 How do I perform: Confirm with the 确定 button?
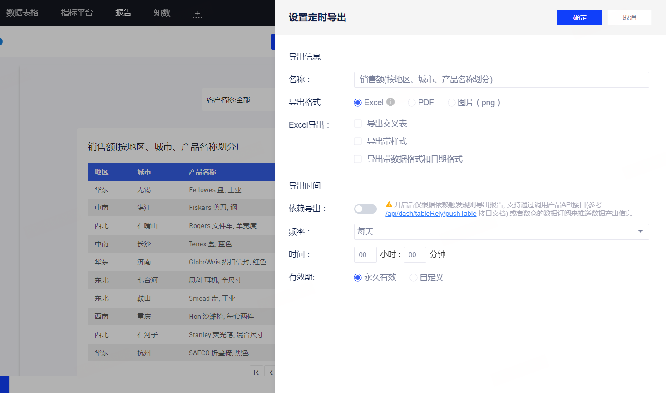click(x=580, y=18)
